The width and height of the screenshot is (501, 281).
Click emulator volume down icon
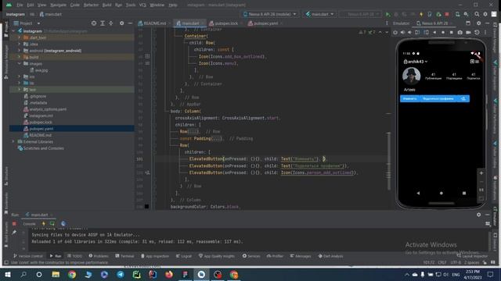409,33
